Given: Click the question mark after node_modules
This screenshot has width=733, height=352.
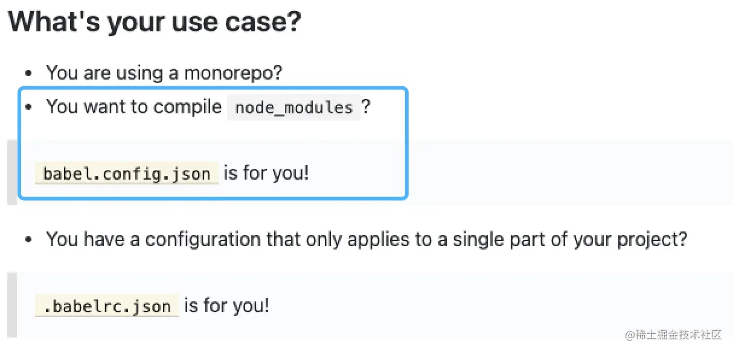Looking at the screenshot, I should (x=365, y=107).
